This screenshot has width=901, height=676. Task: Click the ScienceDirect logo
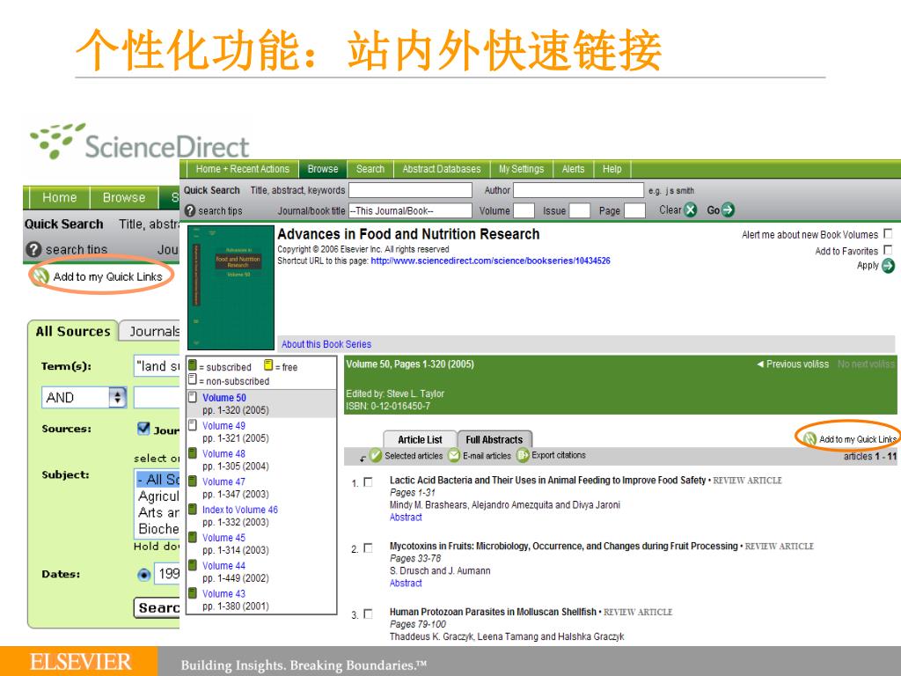click(x=140, y=142)
